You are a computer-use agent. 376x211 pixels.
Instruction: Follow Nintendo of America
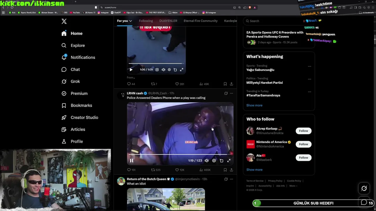pos(303,144)
